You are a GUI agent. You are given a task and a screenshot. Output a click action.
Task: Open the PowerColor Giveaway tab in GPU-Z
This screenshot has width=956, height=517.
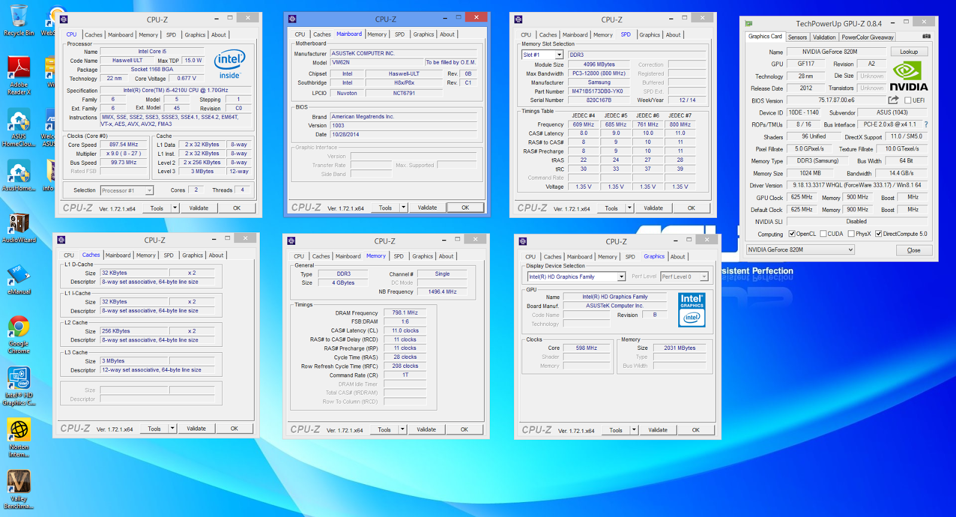coord(868,37)
